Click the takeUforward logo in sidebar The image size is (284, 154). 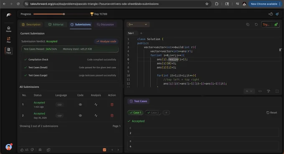coord(9,15)
